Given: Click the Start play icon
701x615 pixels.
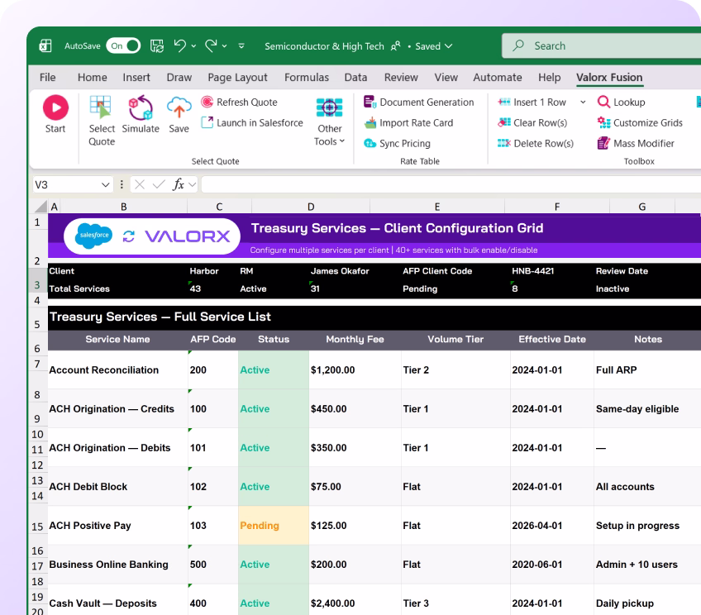Looking at the screenshot, I should (55, 107).
